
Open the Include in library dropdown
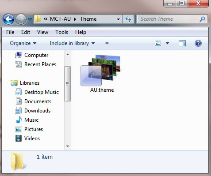pos(72,43)
